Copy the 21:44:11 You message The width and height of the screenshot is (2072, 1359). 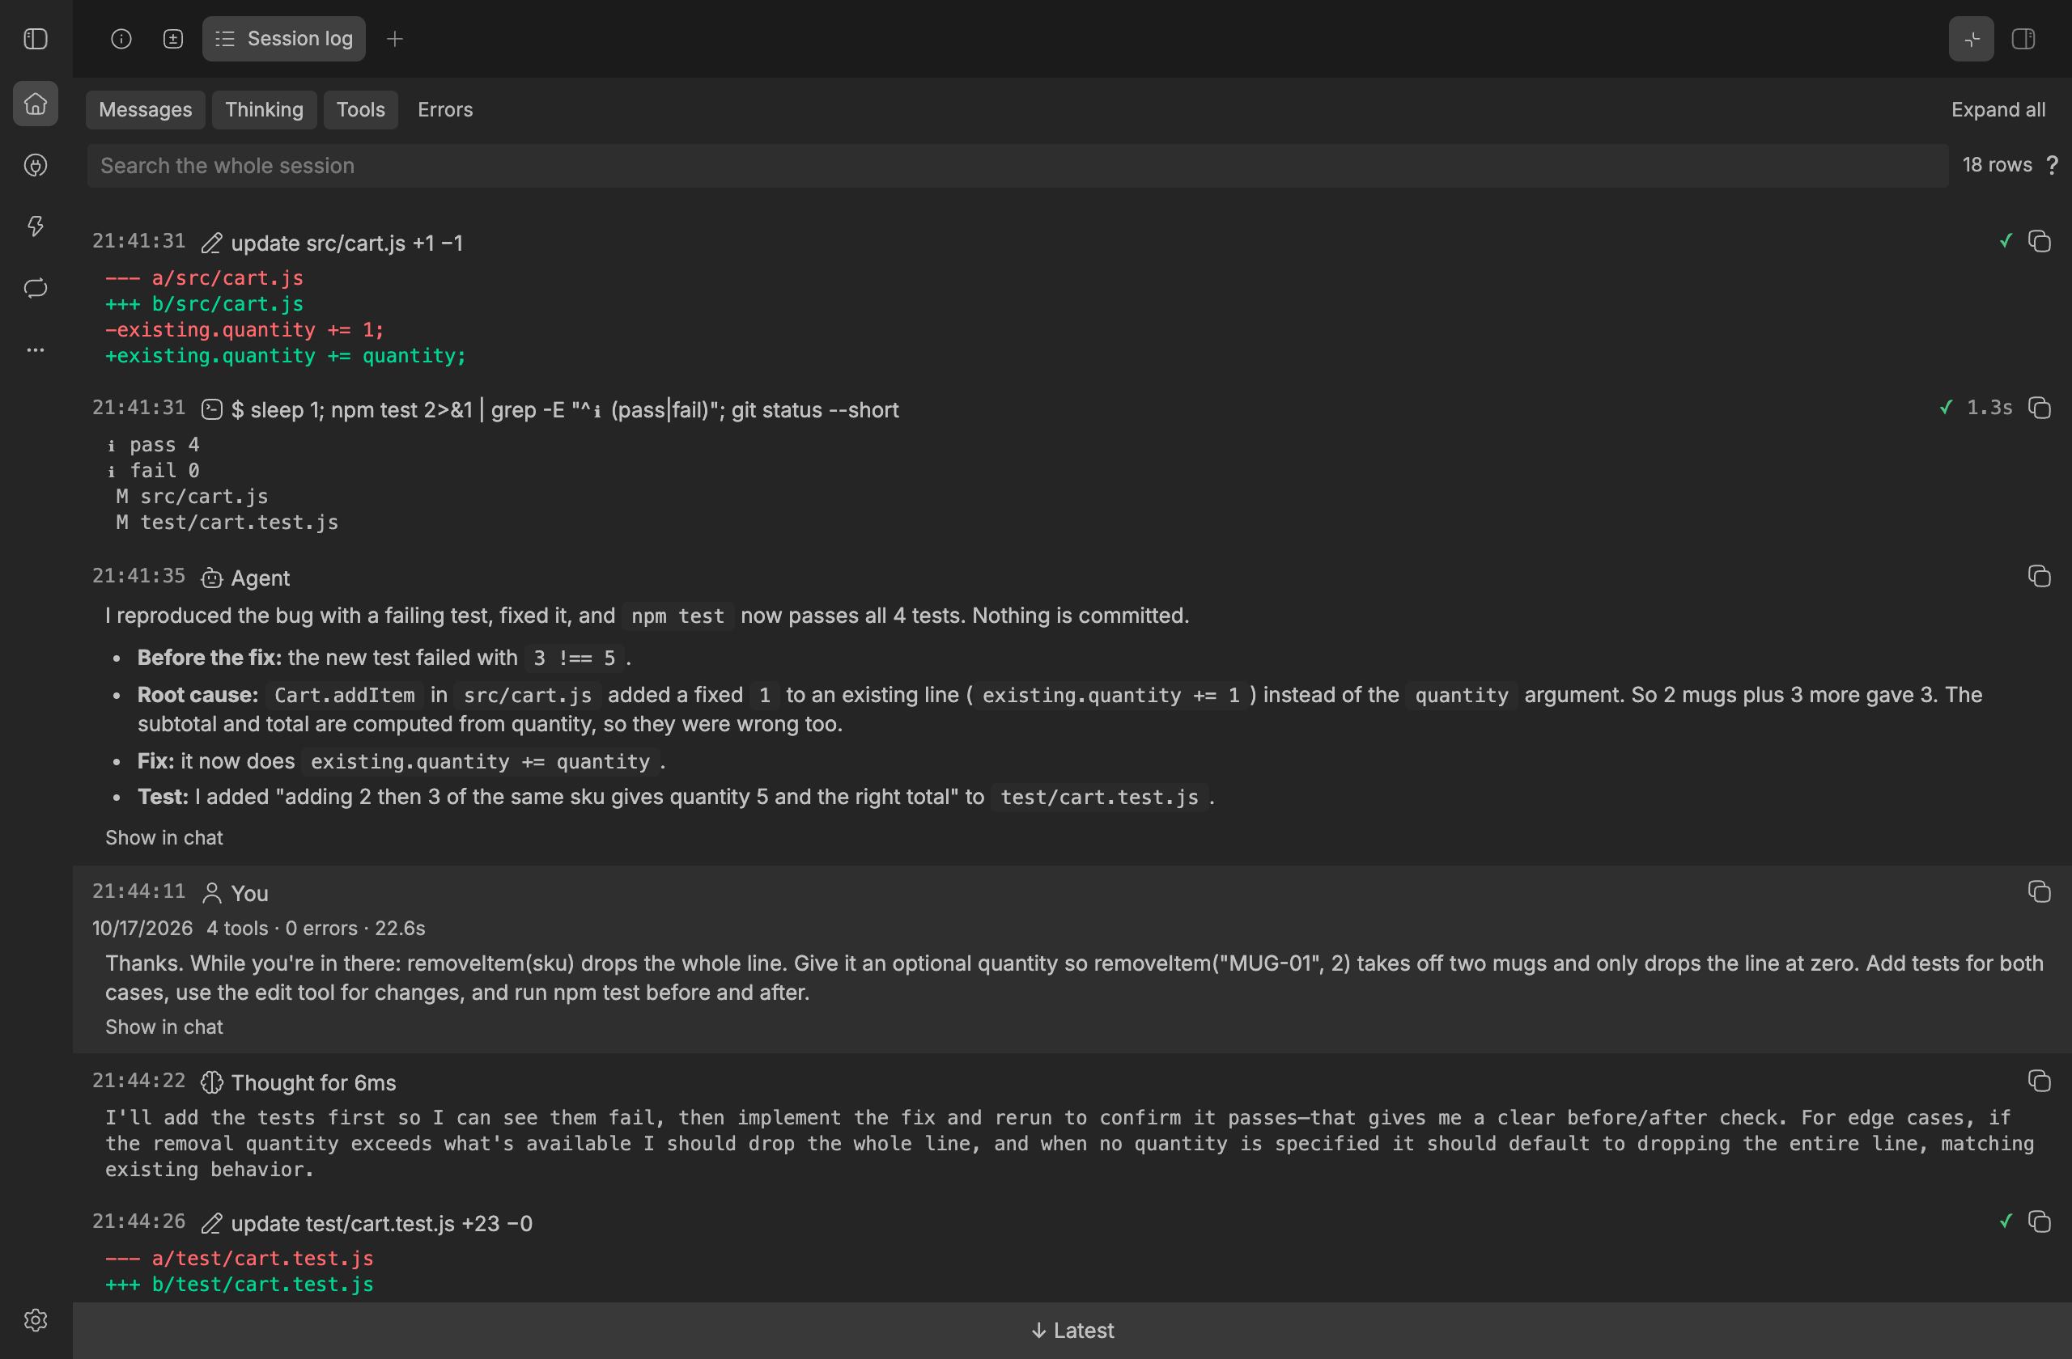pos(2040,891)
